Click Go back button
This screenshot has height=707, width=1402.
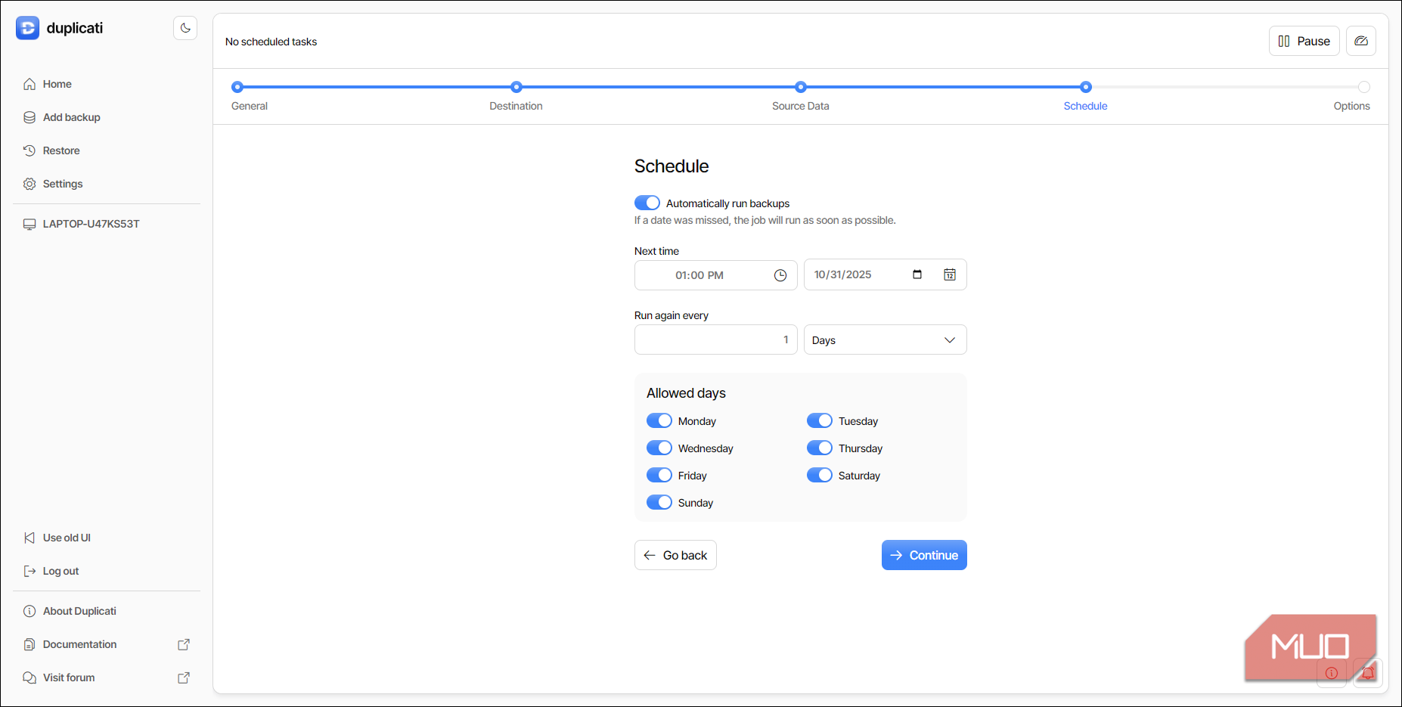pyautogui.click(x=675, y=555)
